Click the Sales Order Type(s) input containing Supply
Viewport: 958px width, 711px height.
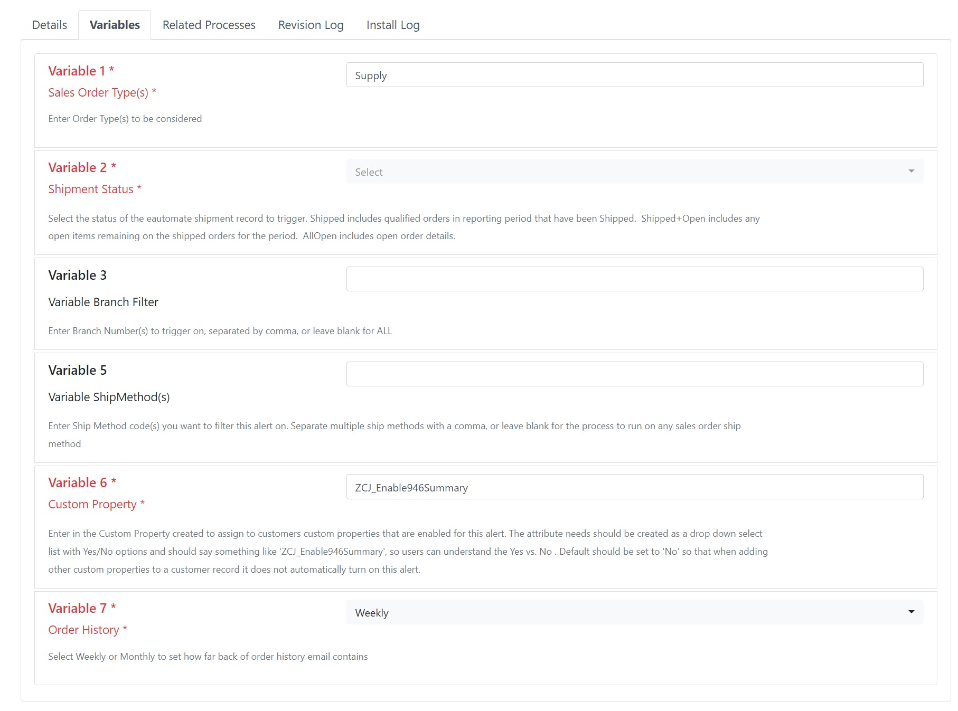[635, 75]
